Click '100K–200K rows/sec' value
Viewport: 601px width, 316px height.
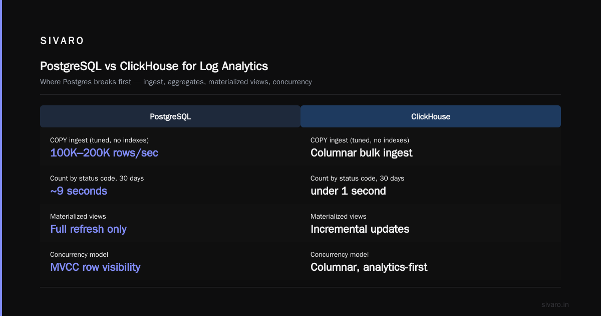pyautogui.click(x=104, y=153)
